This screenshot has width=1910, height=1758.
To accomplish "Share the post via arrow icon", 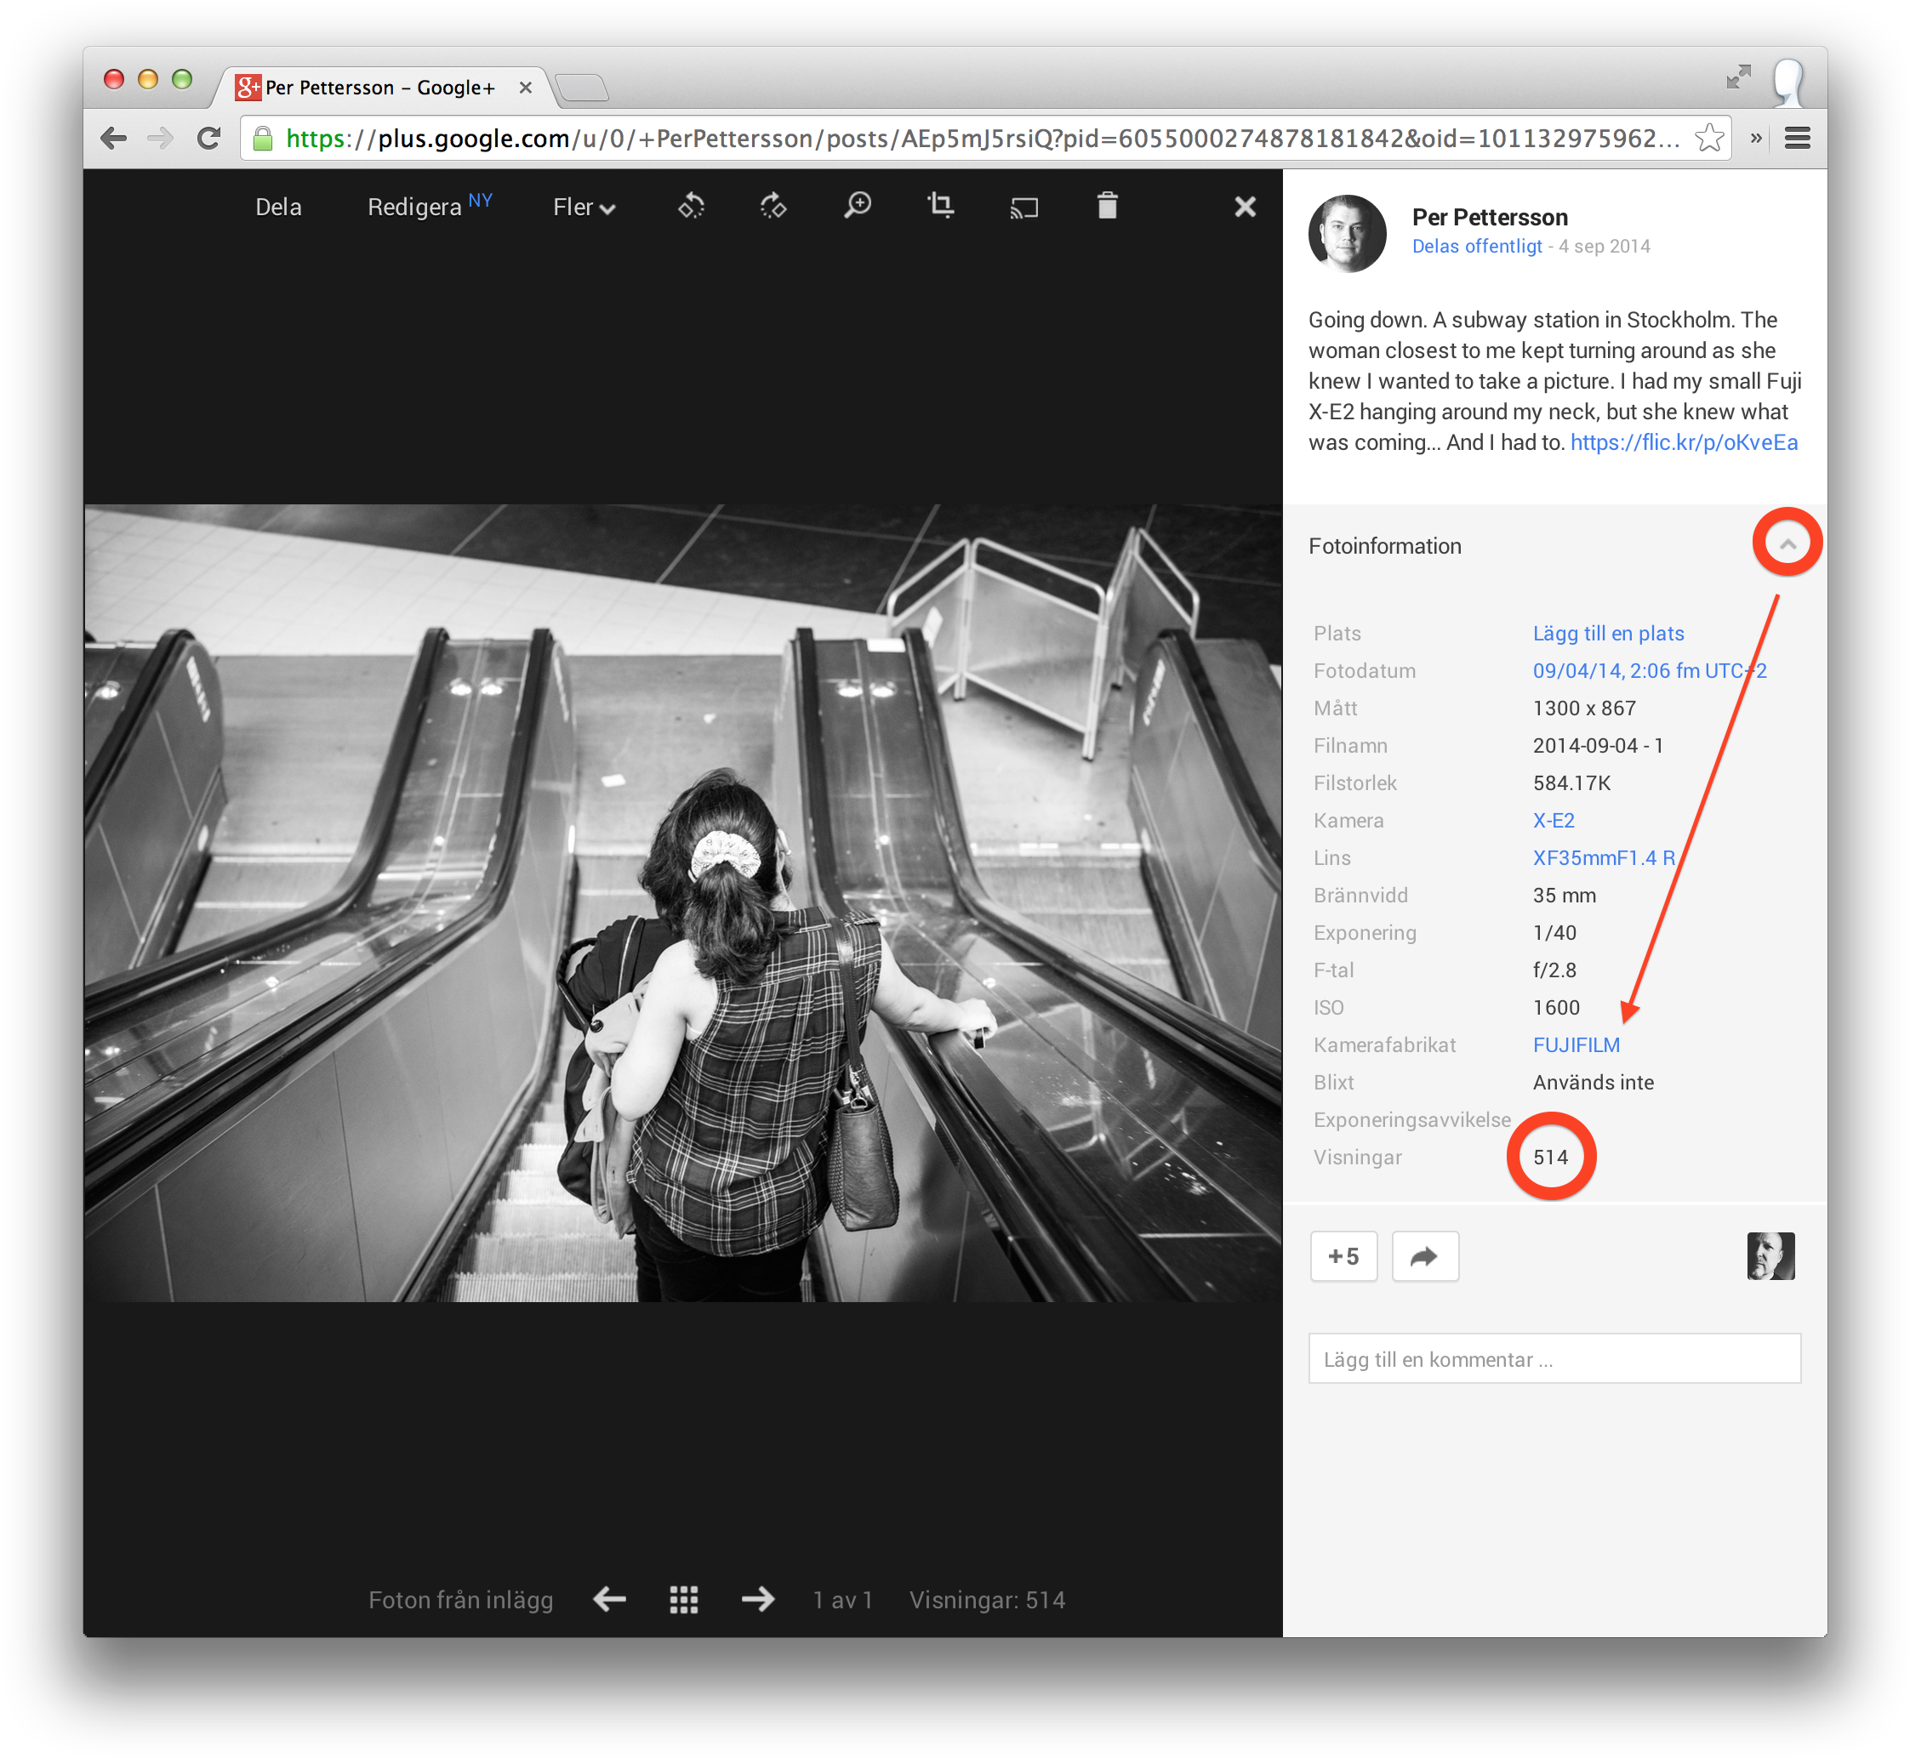I will [x=1426, y=1255].
